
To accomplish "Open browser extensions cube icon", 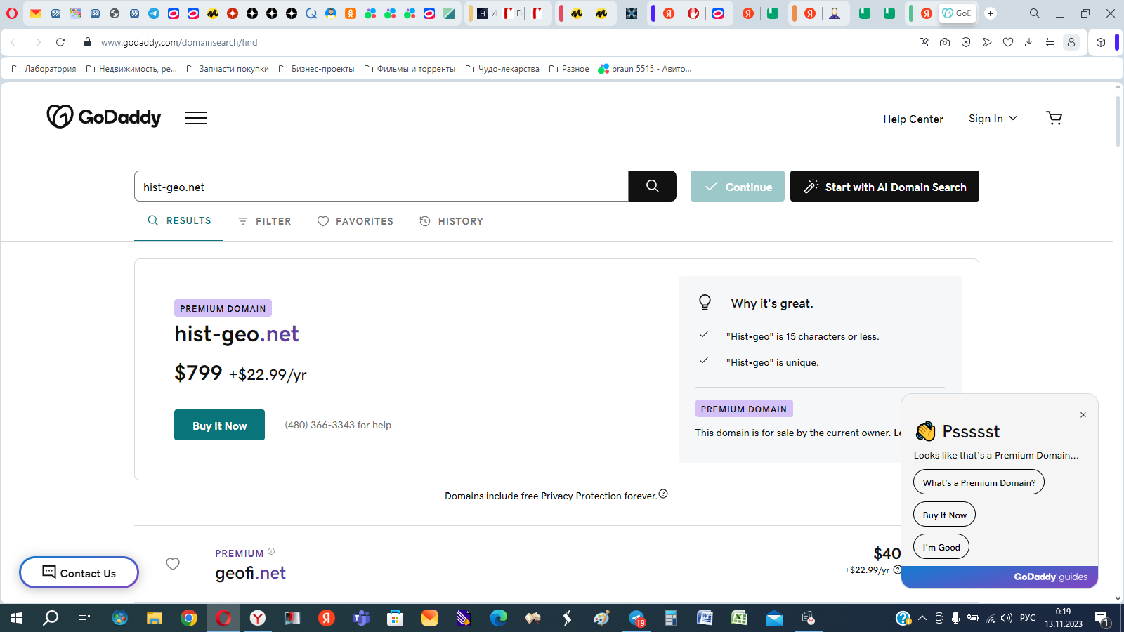I will click(x=1101, y=42).
